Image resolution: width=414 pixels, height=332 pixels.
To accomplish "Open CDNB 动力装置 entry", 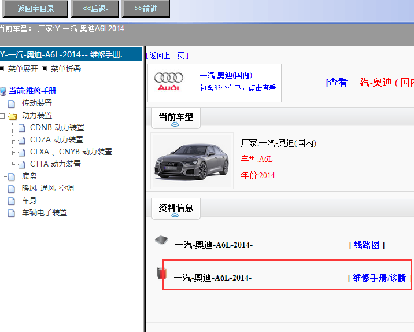I will pos(57,127).
